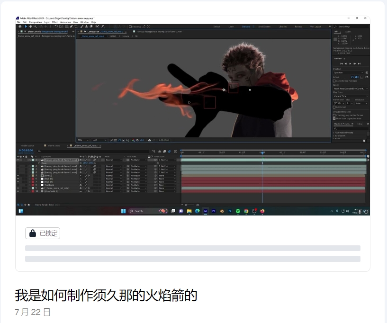Hide the HAND layer eye icon

18,175
